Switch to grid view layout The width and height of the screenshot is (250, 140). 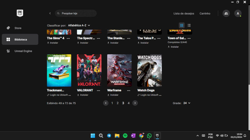click(x=182, y=25)
